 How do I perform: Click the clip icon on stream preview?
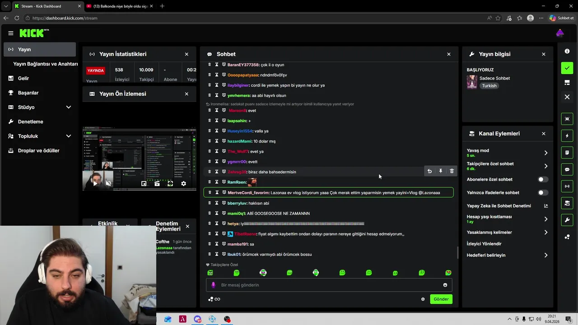point(157,184)
